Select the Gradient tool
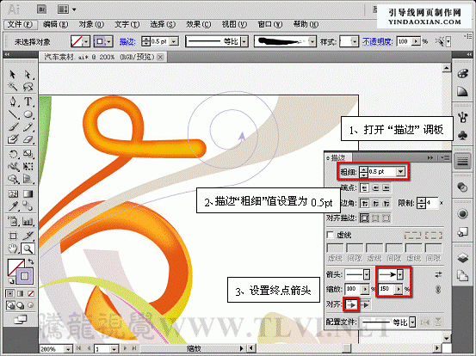 click(28, 193)
